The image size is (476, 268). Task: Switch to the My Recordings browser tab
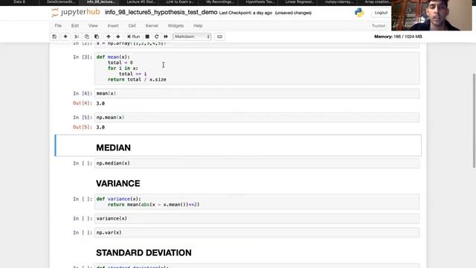pyautogui.click(x=220, y=2)
